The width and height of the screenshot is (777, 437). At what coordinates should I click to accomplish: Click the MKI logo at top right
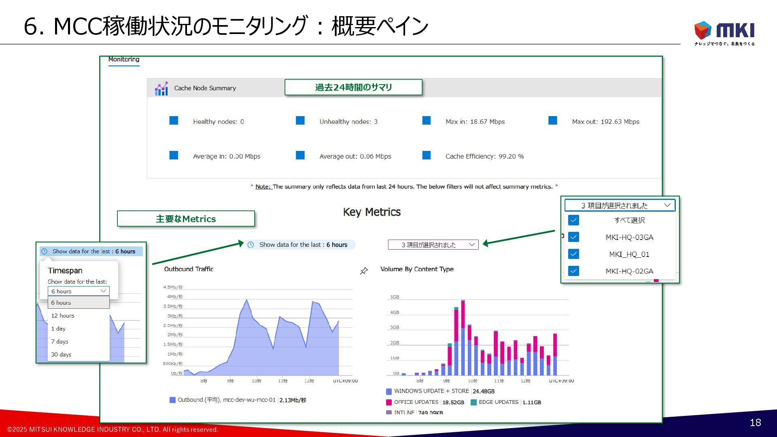click(724, 32)
